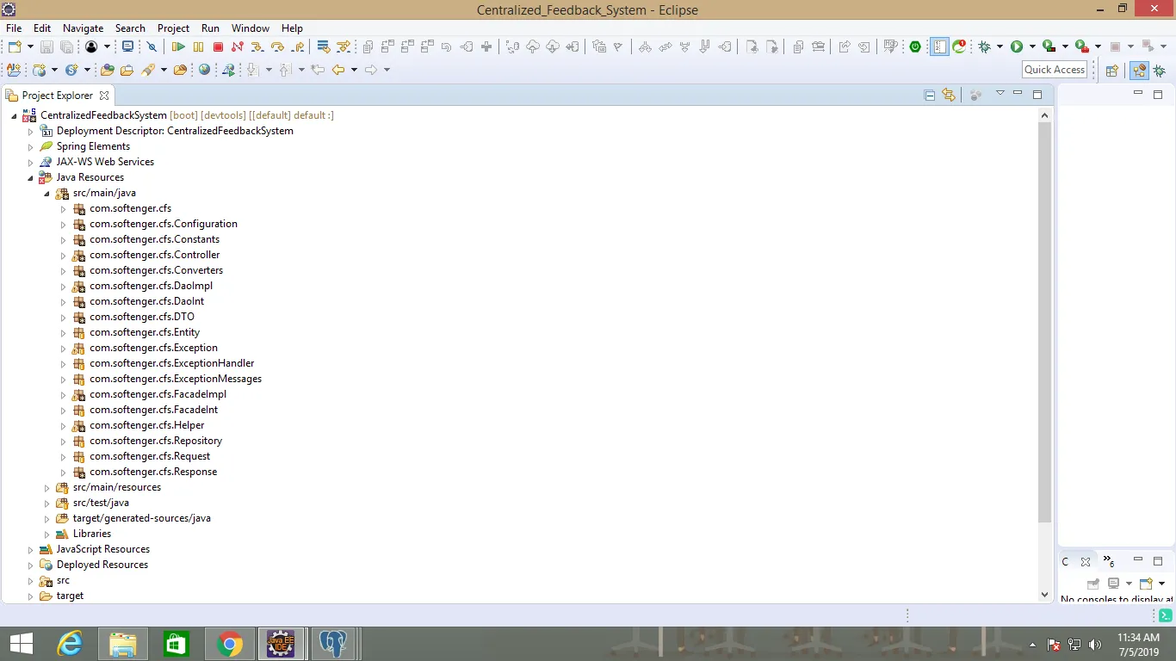Open the New wizard dropdown arrow
The height and width of the screenshot is (661, 1176).
pyautogui.click(x=30, y=47)
